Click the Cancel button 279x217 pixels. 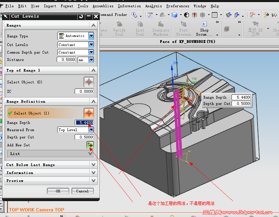(x=82, y=191)
